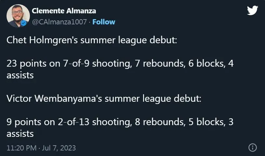Click the Jul 7, 2023 date
Screen dimensions: 265x156
[60, 148]
